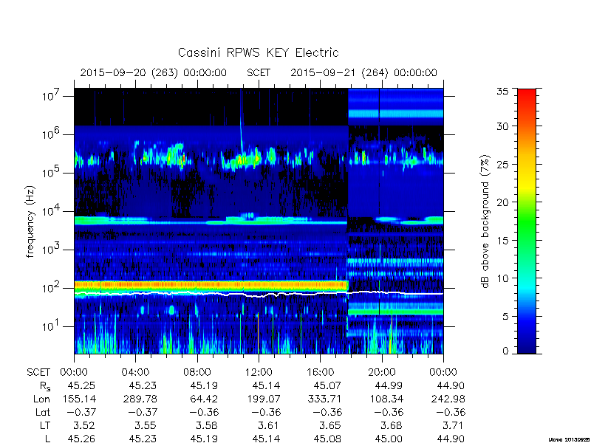Click the colorbar tick value 30

click(x=503, y=126)
